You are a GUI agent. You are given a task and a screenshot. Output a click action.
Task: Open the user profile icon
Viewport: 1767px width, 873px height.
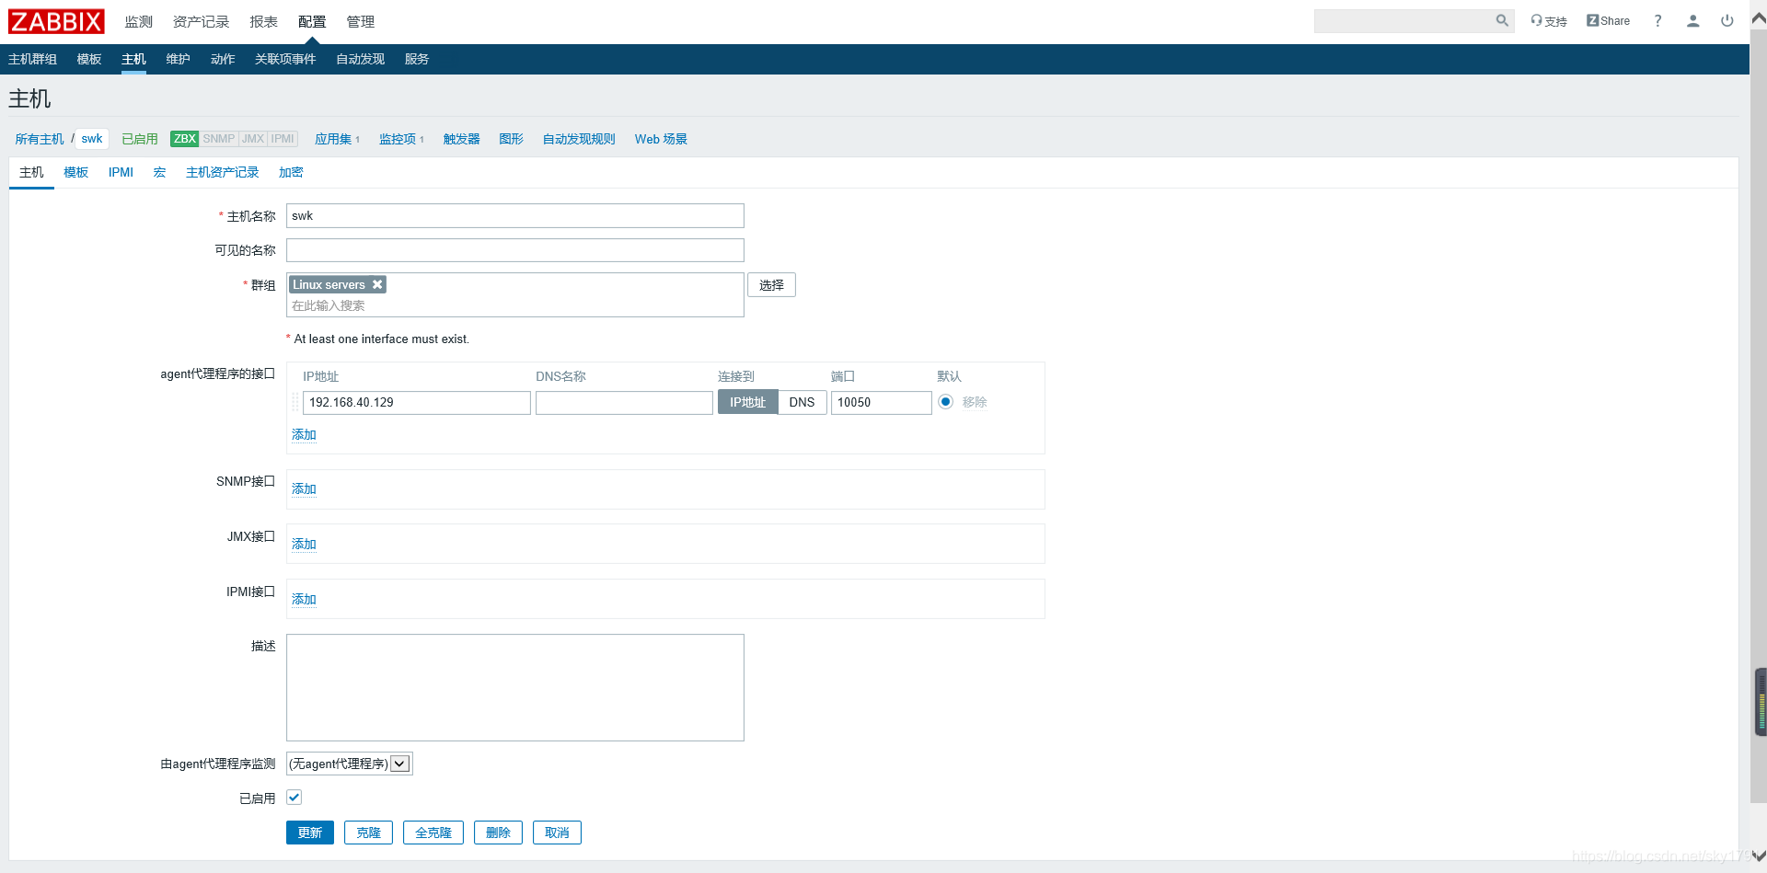pyautogui.click(x=1692, y=21)
